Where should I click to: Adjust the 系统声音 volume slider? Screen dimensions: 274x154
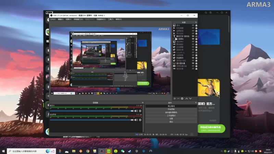point(91,120)
